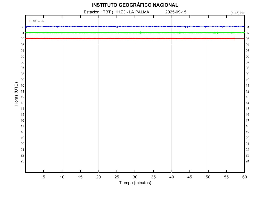Screen dimensions: 264x198
Task: Click the x-axis tick label 35
Action: click(x=153, y=177)
